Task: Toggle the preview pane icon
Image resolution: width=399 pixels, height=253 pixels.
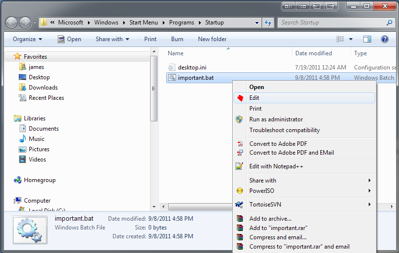Action: tap(367, 39)
